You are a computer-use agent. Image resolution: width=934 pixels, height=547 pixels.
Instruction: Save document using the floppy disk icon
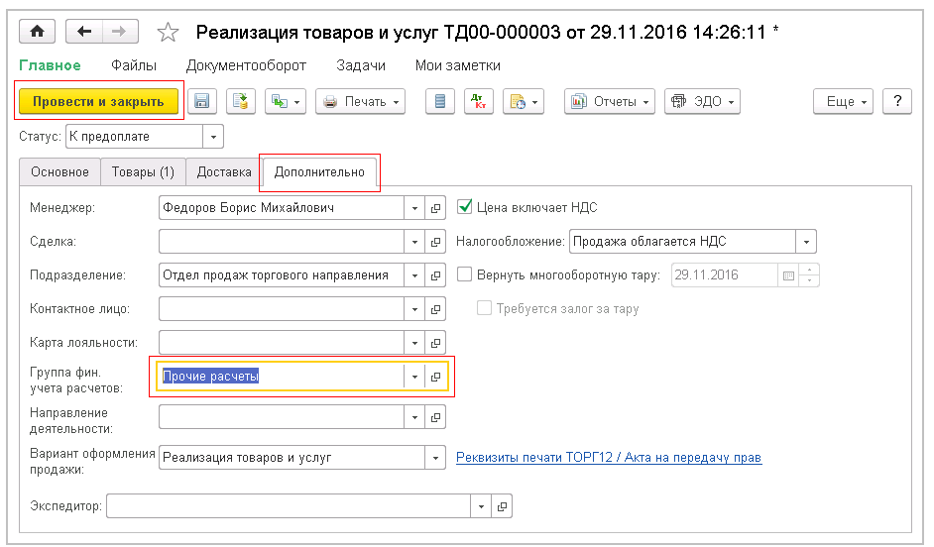pos(202,101)
